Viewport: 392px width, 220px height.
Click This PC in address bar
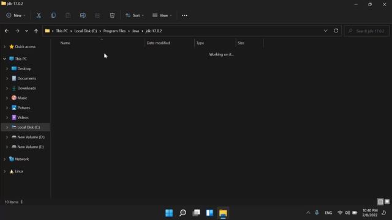62,31
